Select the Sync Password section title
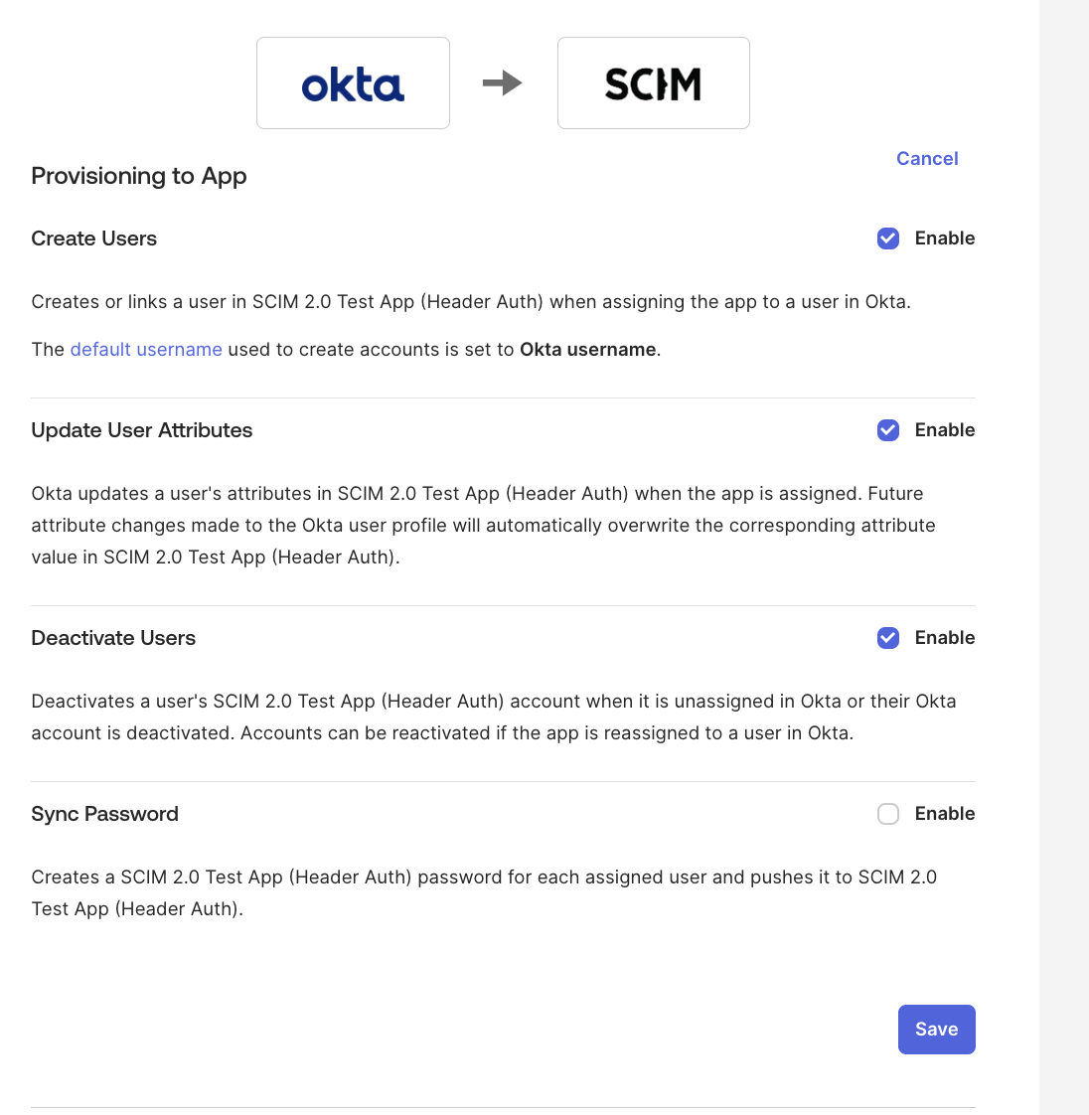Image resolution: width=1089 pixels, height=1115 pixels. pyautogui.click(x=104, y=814)
